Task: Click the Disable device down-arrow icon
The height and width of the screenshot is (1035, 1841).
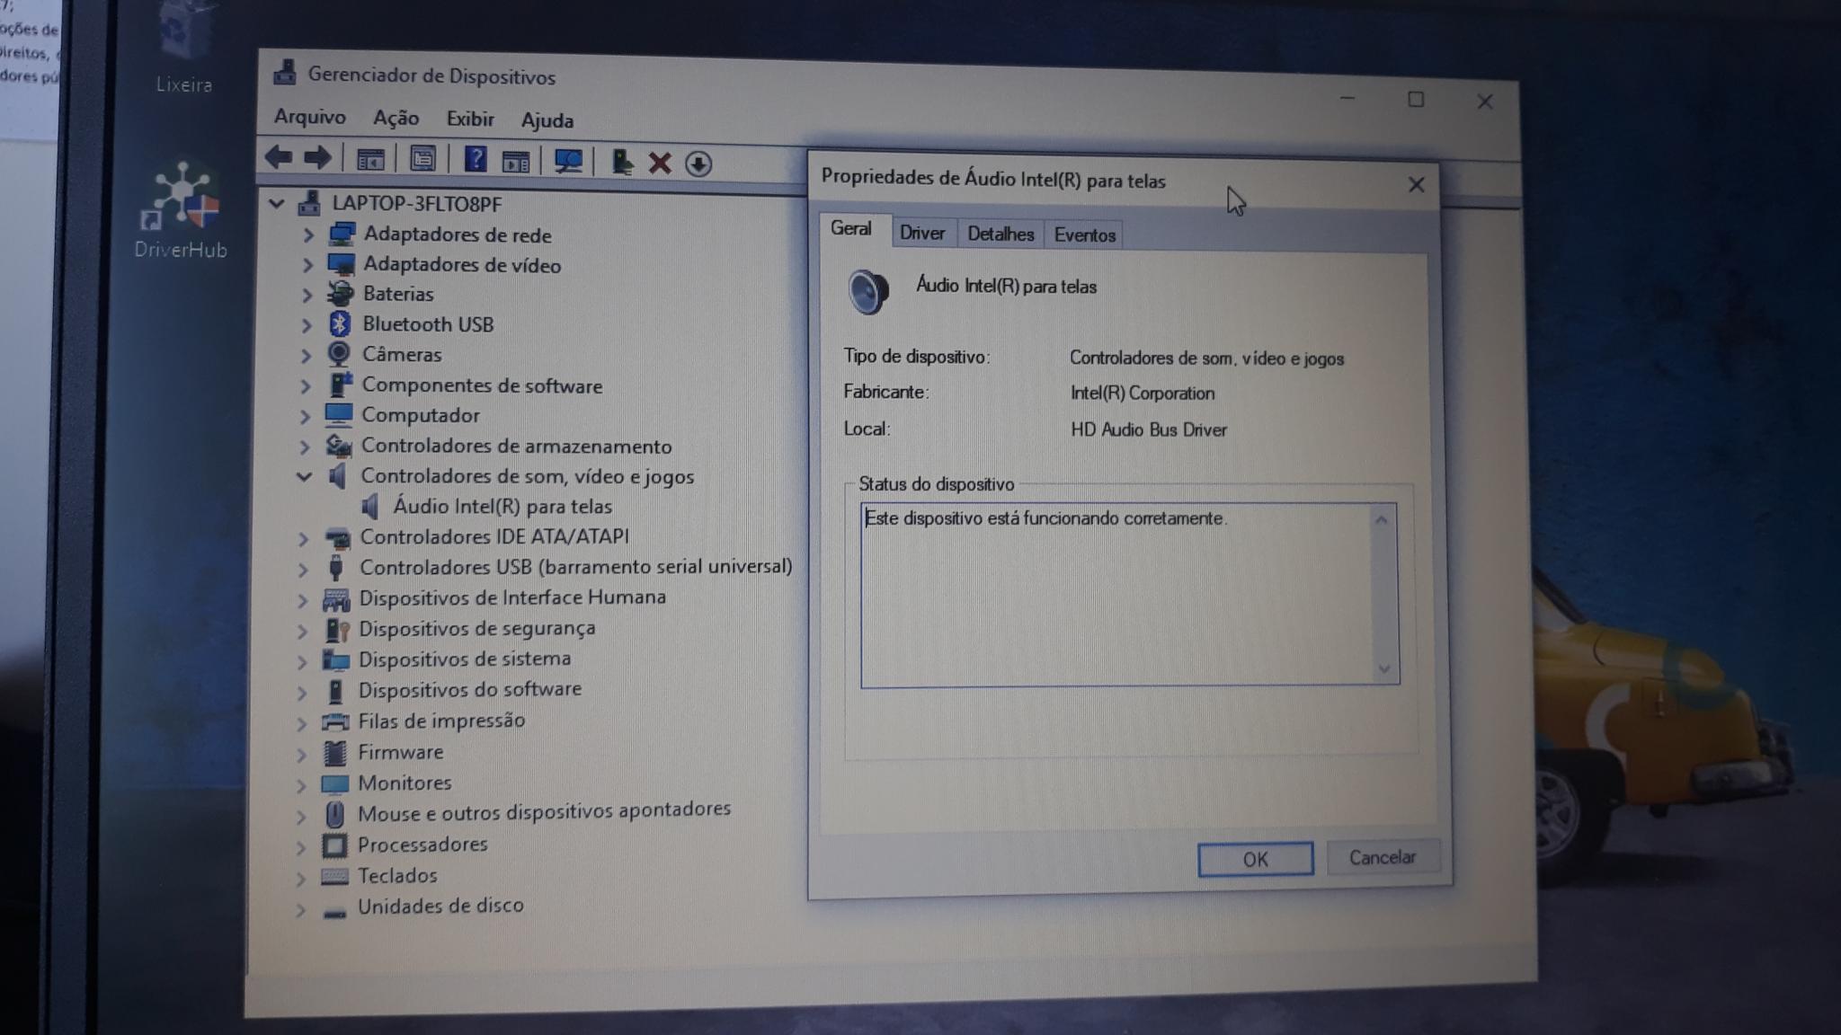Action: pos(698,164)
